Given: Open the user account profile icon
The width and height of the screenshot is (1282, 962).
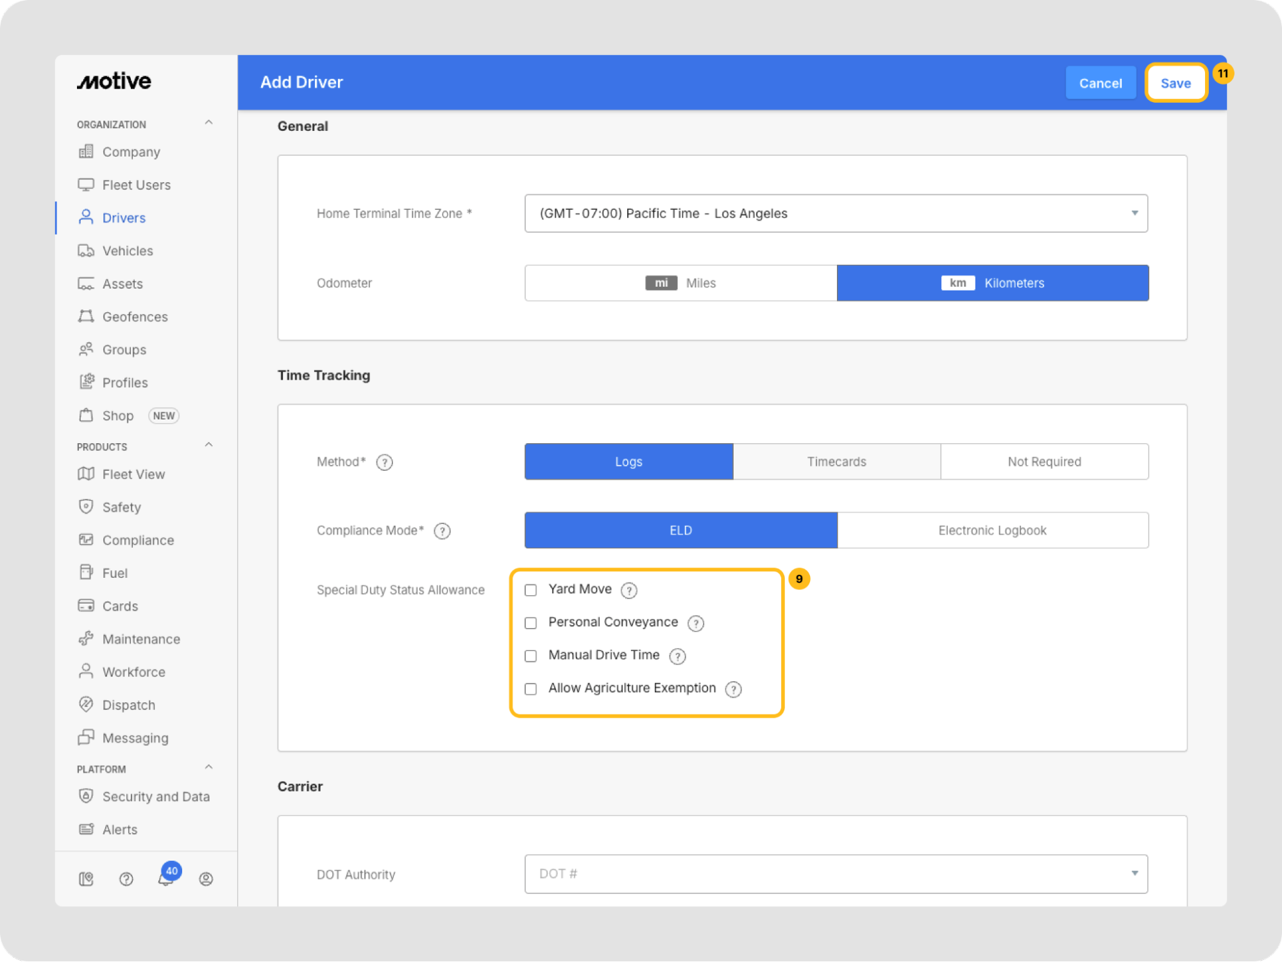Looking at the screenshot, I should pyautogui.click(x=206, y=879).
